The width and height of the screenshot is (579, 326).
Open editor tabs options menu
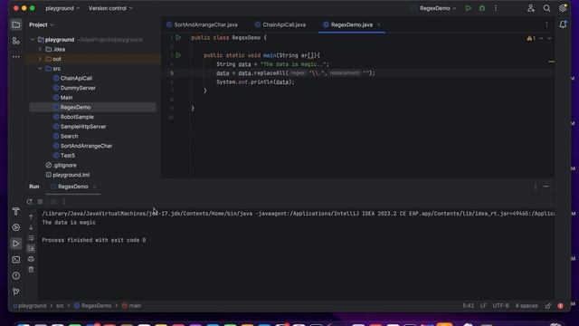[546, 24]
